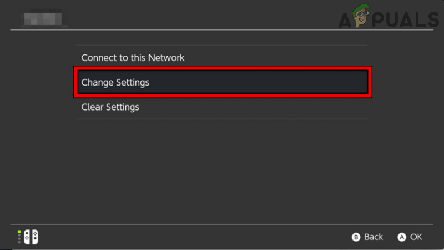Choose Clear Settings from the list
Viewport: 444px width, 250px height.
pos(110,107)
